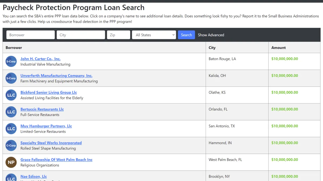Click Assisted Living Facilities for the Elderly text
Screen dimensions: 323x181
pyautogui.click(x=52, y=98)
